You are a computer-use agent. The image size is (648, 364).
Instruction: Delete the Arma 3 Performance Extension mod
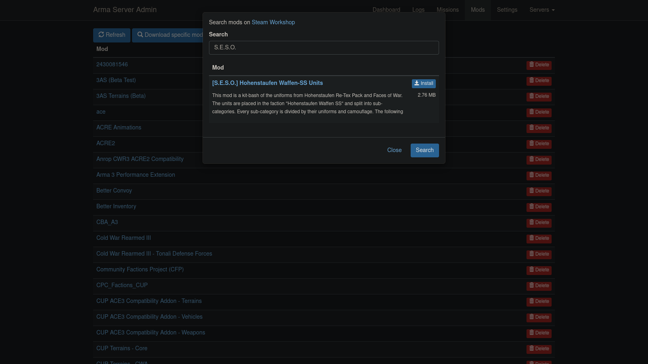[x=539, y=176]
